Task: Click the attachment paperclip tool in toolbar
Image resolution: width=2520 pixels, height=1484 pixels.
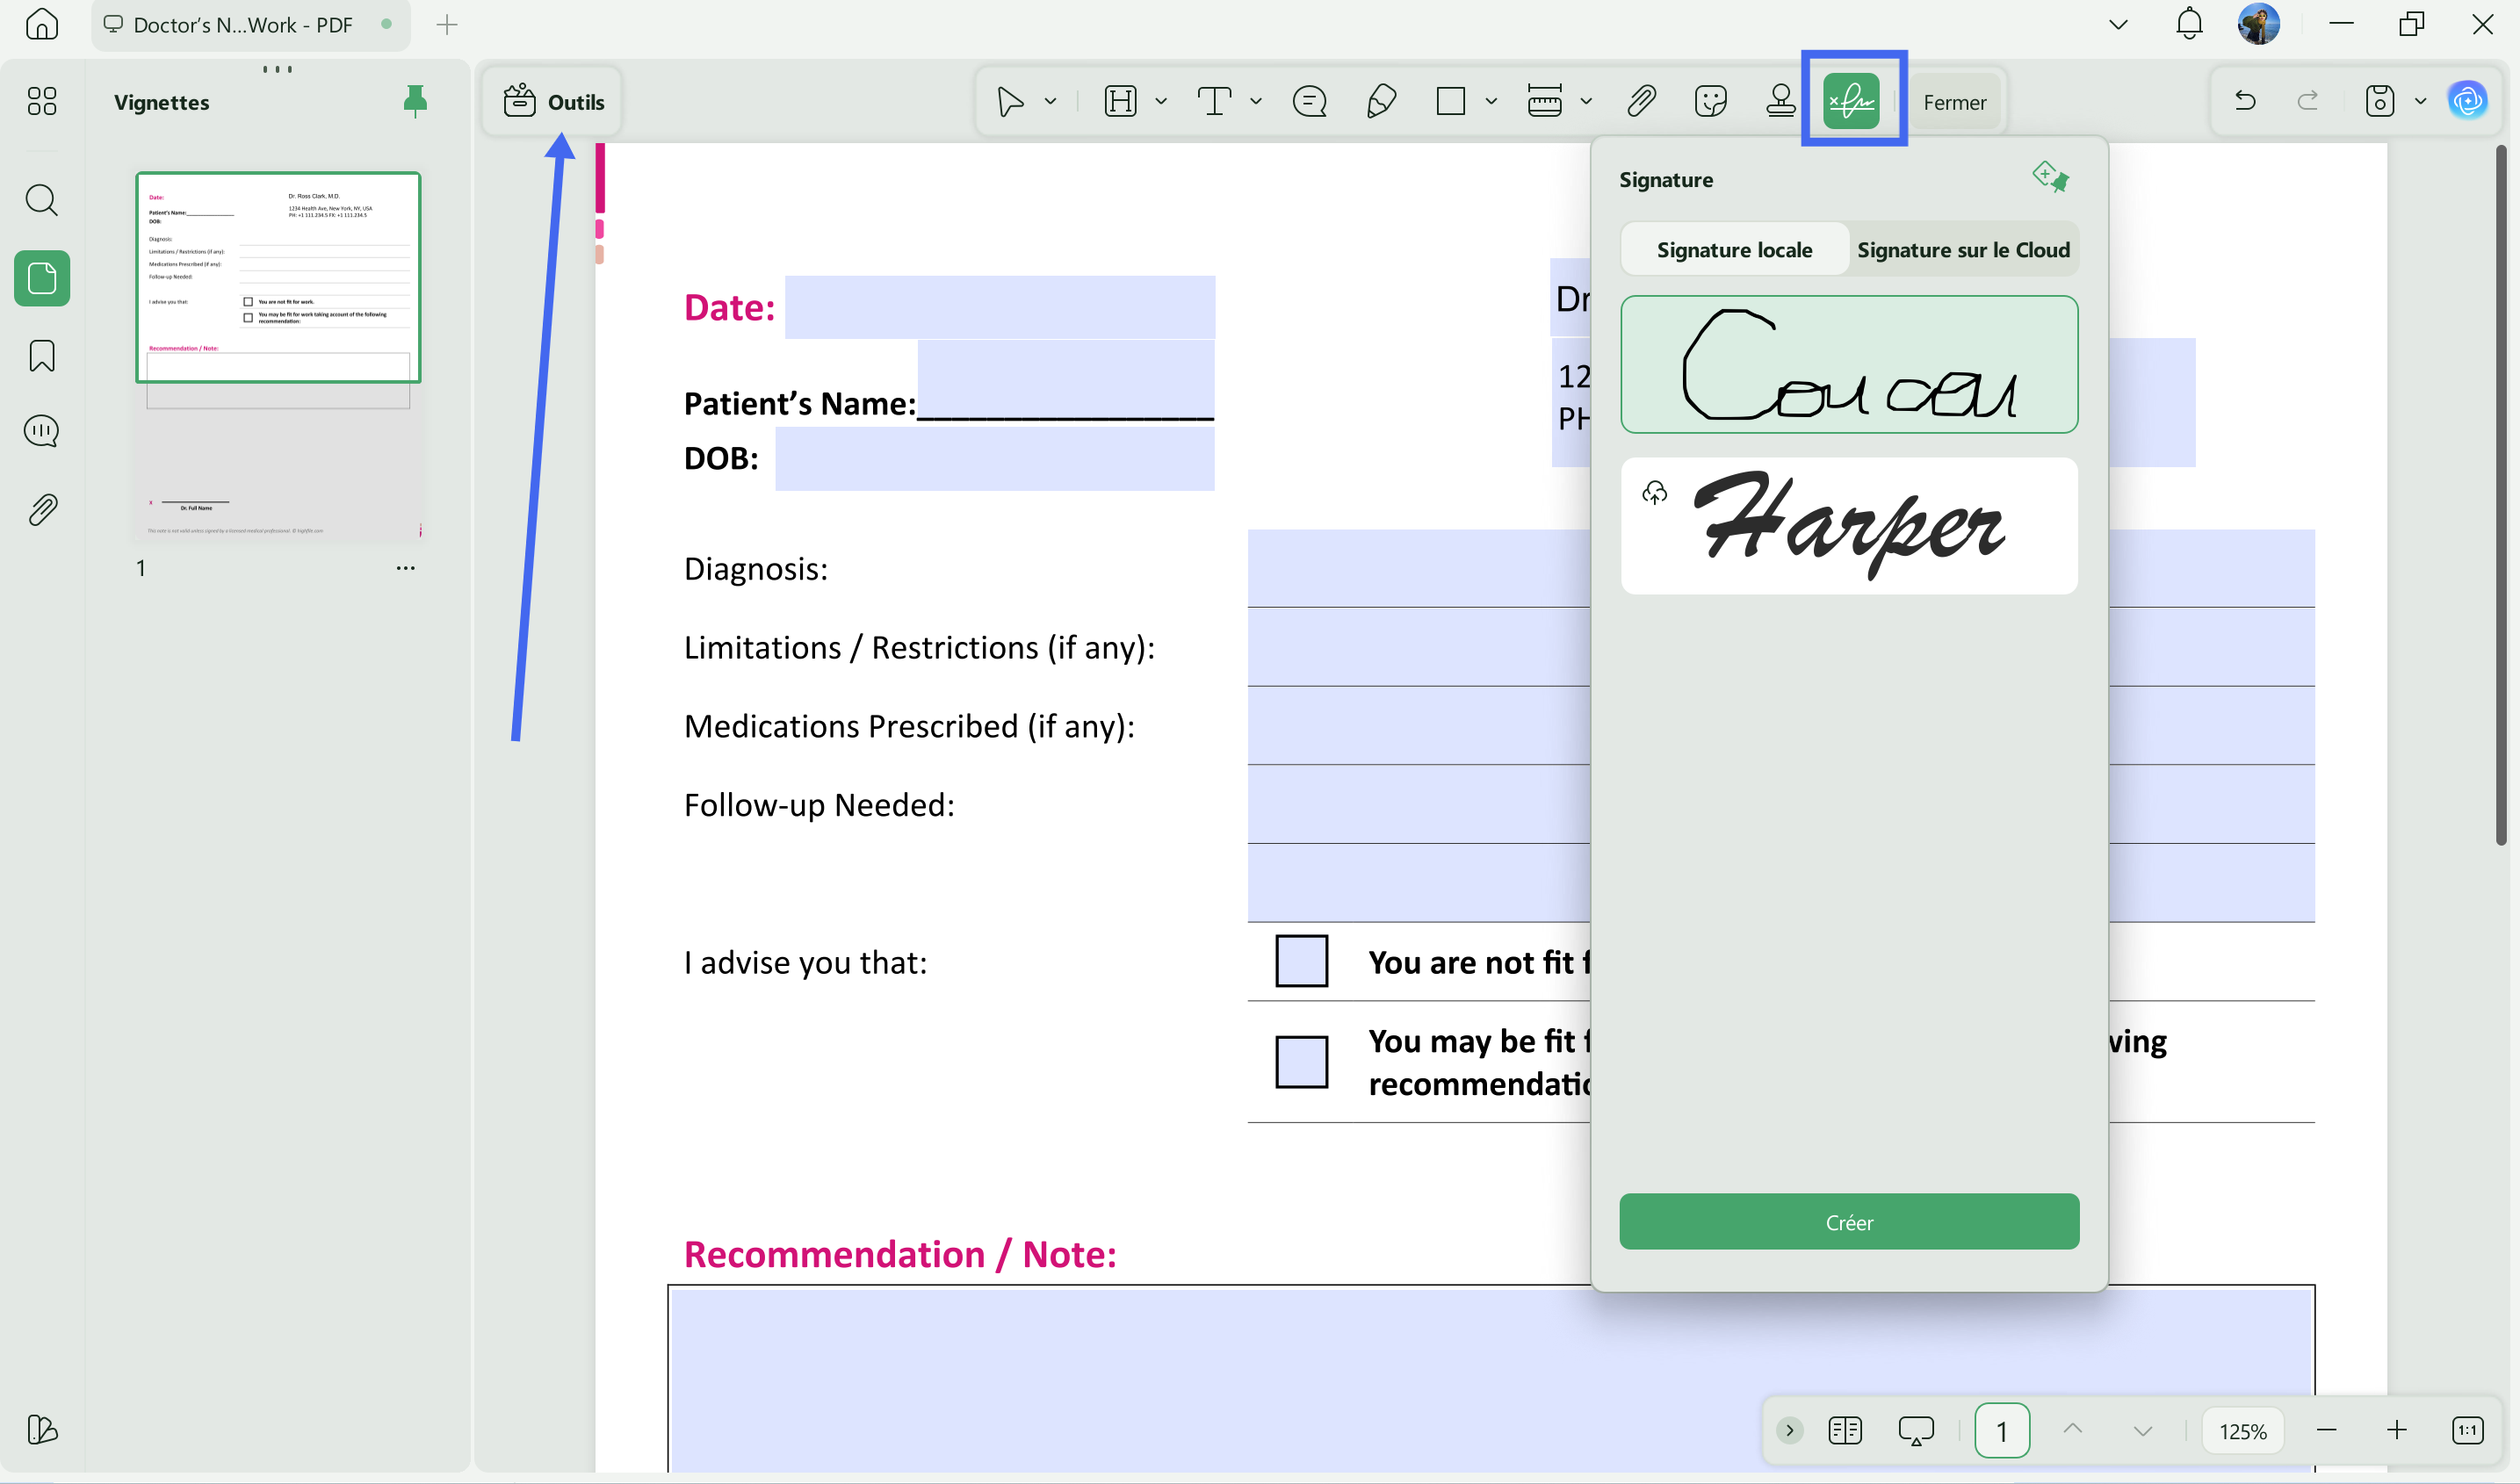Action: click(x=1641, y=101)
